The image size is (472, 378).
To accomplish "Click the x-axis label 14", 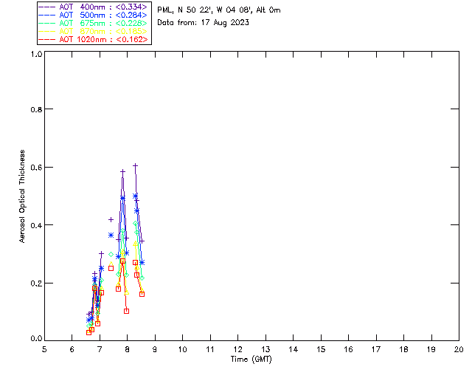I will tap(294, 349).
